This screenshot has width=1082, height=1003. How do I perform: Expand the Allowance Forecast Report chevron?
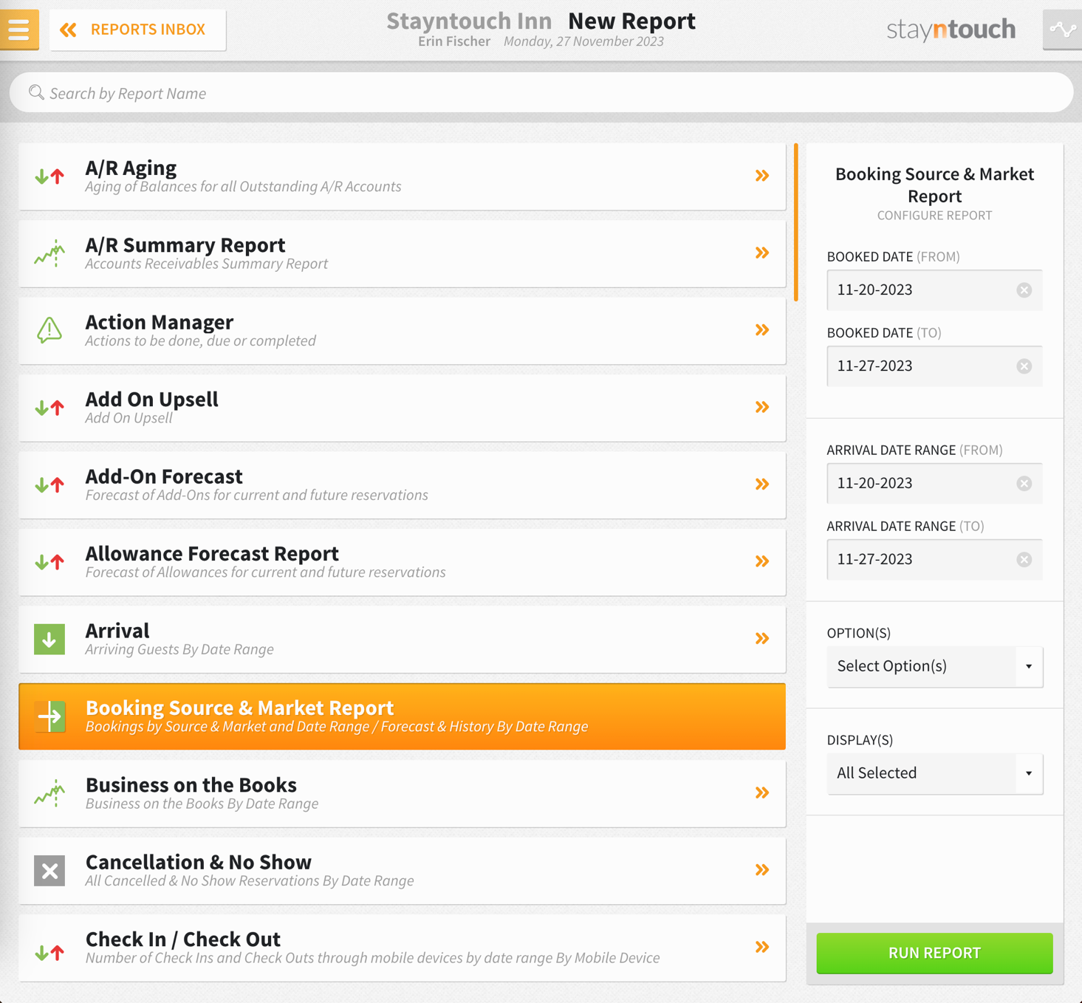pyautogui.click(x=762, y=561)
